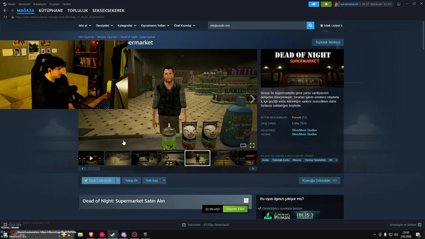The image size is (425, 239).
Task: Play the trailer video thumbnail
Action: 91,158
